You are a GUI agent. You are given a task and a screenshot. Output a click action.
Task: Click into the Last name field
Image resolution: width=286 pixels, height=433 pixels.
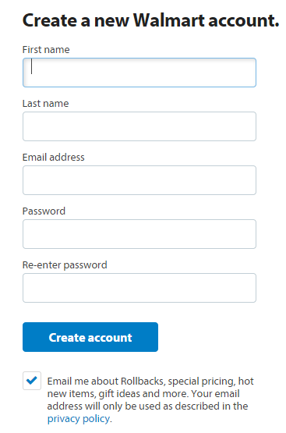pyautogui.click(x=139, y=126)
